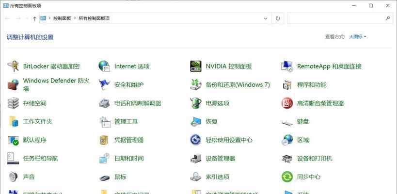Image resolution: width=397 pixels, height=194 pixels.
Task: Open the 默认程序 icon
Action: tap(13, 140)
